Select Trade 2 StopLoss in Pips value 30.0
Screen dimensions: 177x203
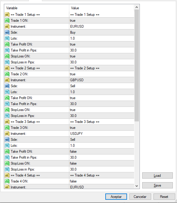pos(102,116)
